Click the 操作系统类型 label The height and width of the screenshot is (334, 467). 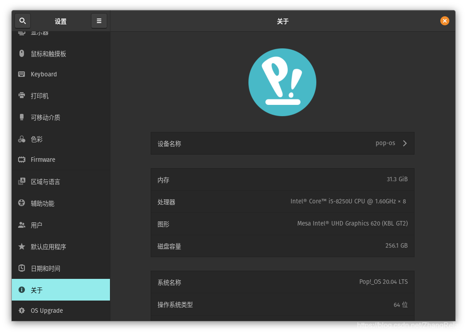click(175, 305)
